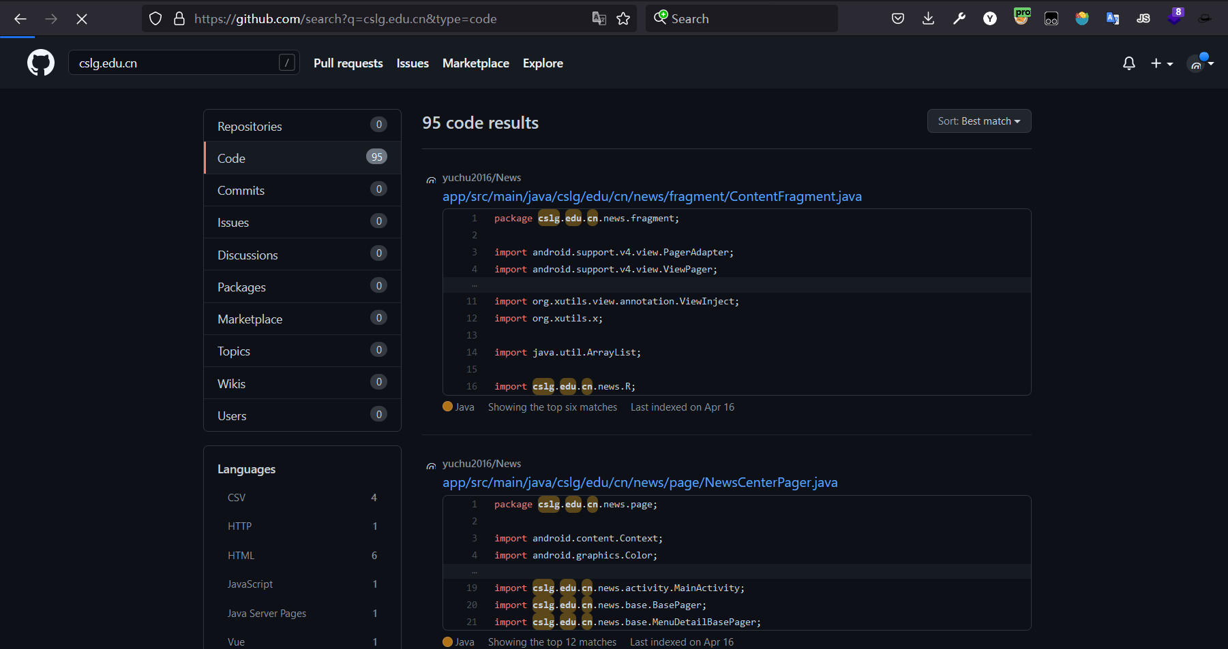Go back with the browser back arrow
The width and height of the screenshot is (1228, 649).
[x=20, y=19]
